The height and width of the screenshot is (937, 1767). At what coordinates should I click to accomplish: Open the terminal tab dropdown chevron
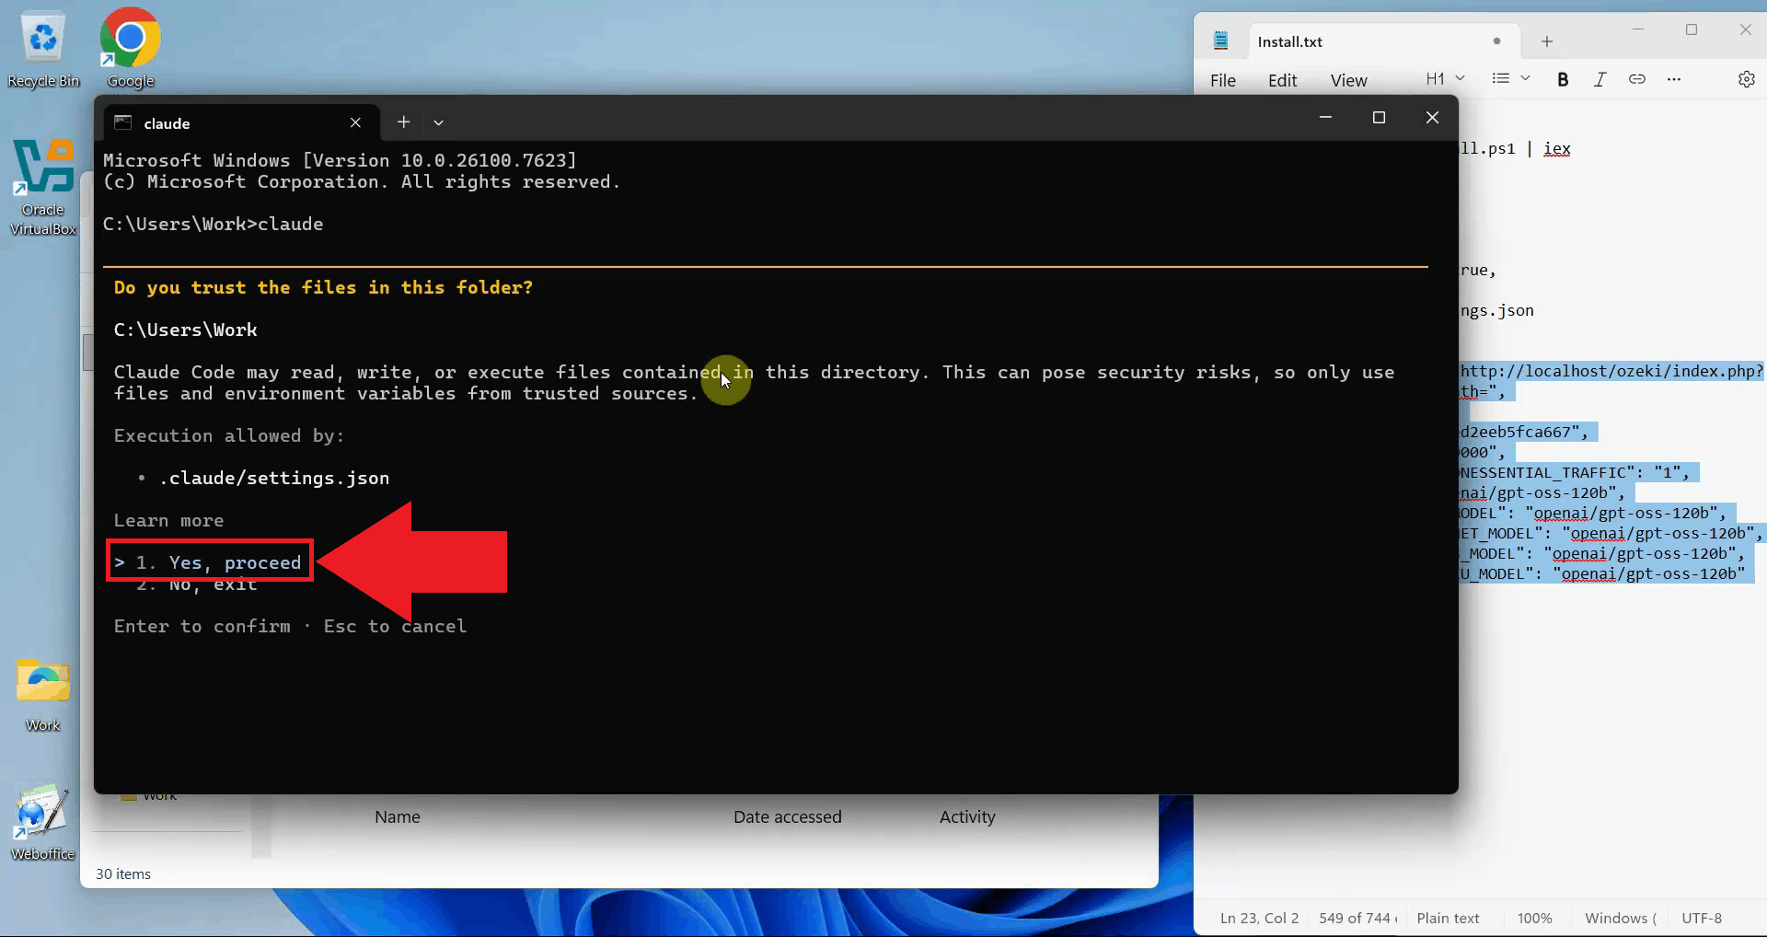pyautogui.click(x=438, y=122)
